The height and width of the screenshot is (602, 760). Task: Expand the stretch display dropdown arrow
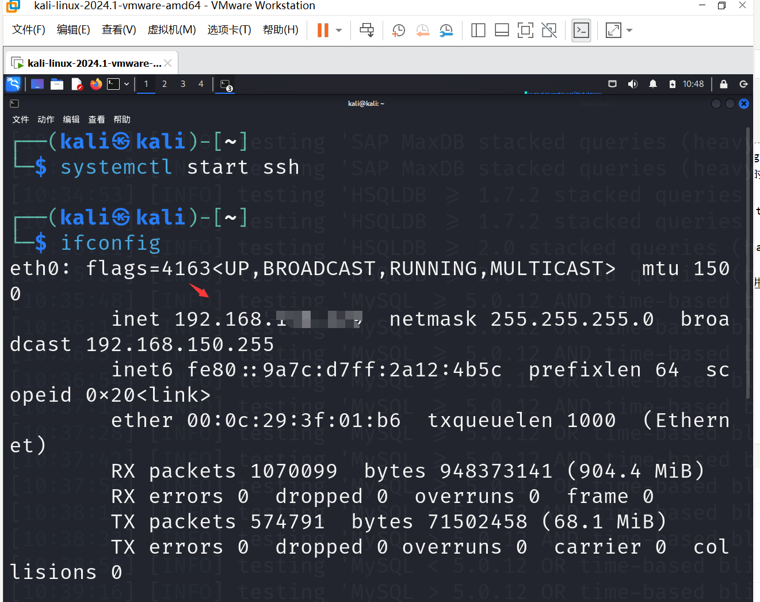tap(629, 31)
